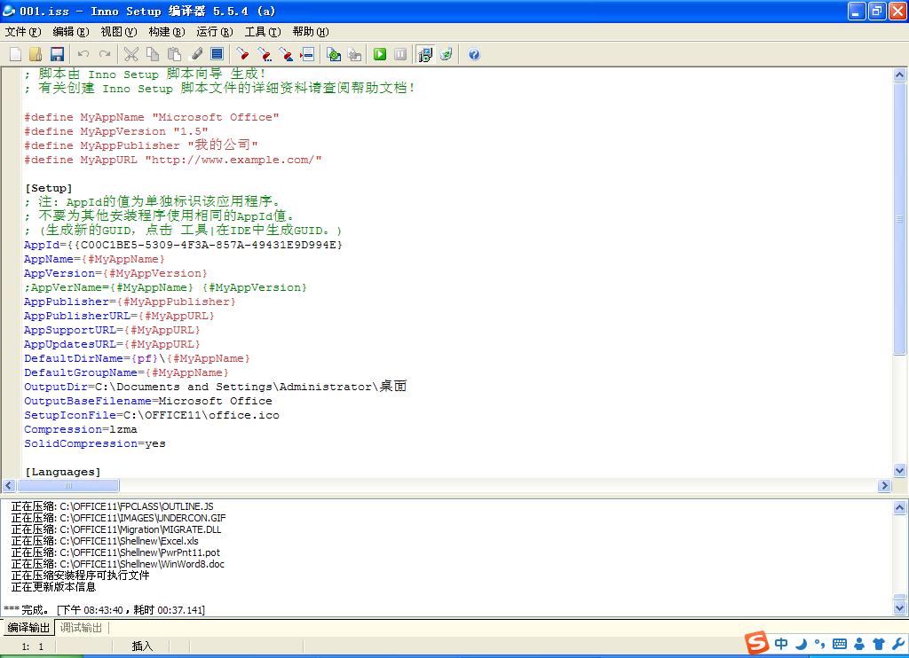This screenshot has height=658, width=909.
Task: Click the editor horizontal scrollbar thumb
Action: tap(68, 485)
